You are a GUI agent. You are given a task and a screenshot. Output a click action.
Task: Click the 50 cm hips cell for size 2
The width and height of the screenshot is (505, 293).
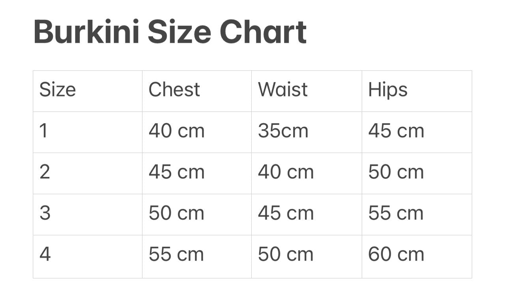tap(417, 173)
